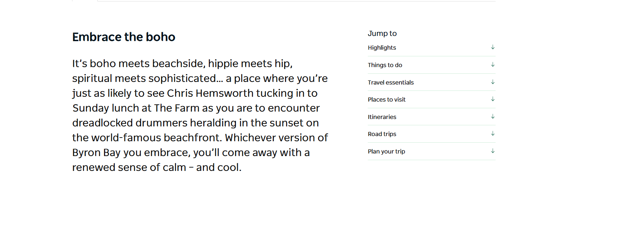Click the words The Farm in paragraph
Viewport: 626px width, 228px height.
click(176, 108)
